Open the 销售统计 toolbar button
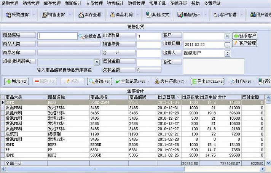 (189, 15)
